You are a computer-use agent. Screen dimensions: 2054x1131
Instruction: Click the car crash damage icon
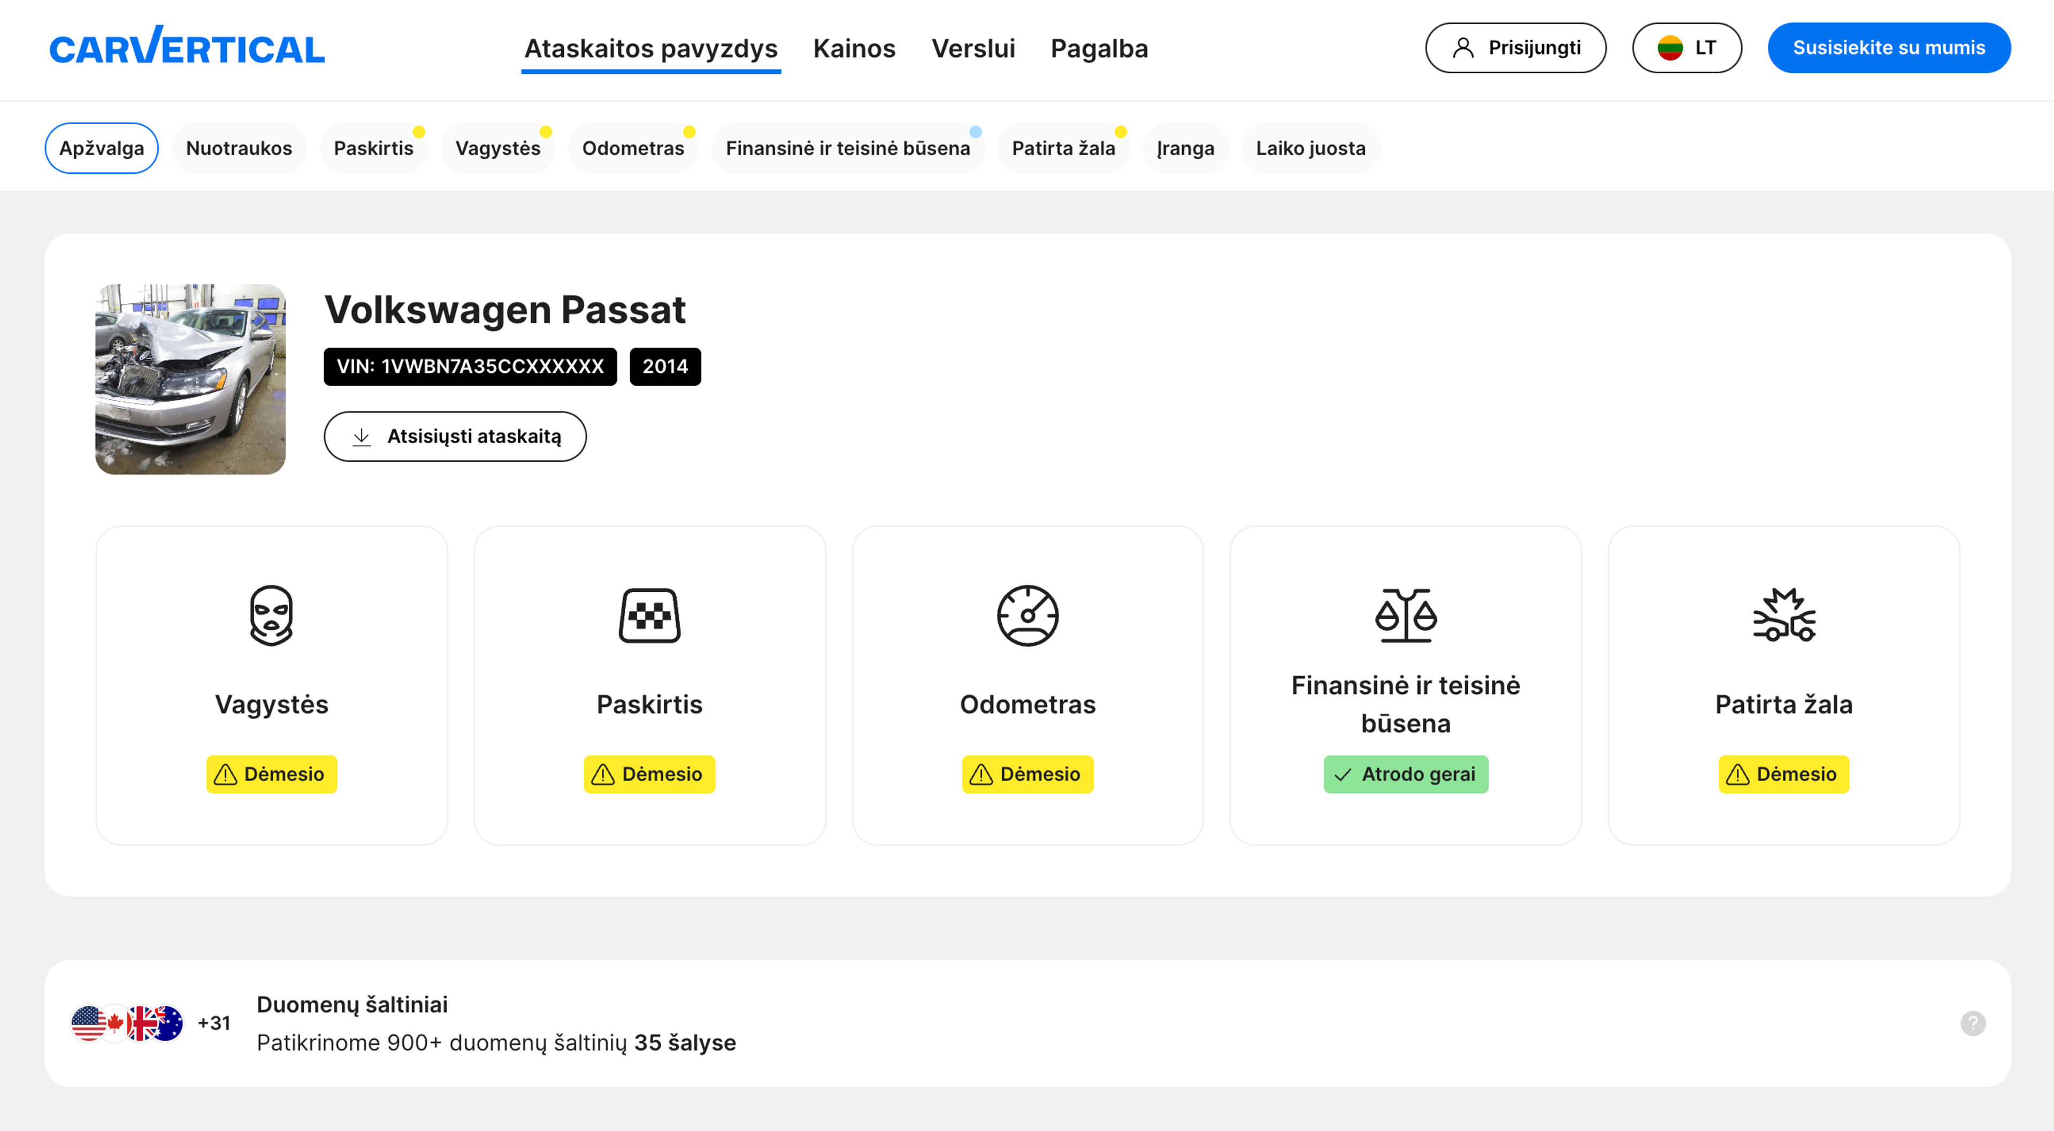pyautogui.click(x=1783, y=615)
